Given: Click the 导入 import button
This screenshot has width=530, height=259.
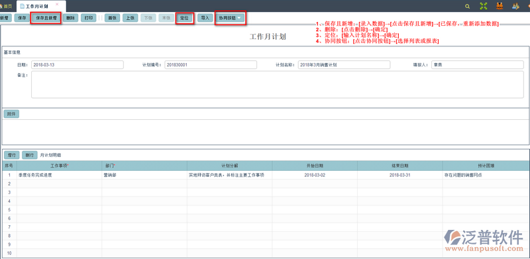Looking at the screenshot, I should point(205,18).
